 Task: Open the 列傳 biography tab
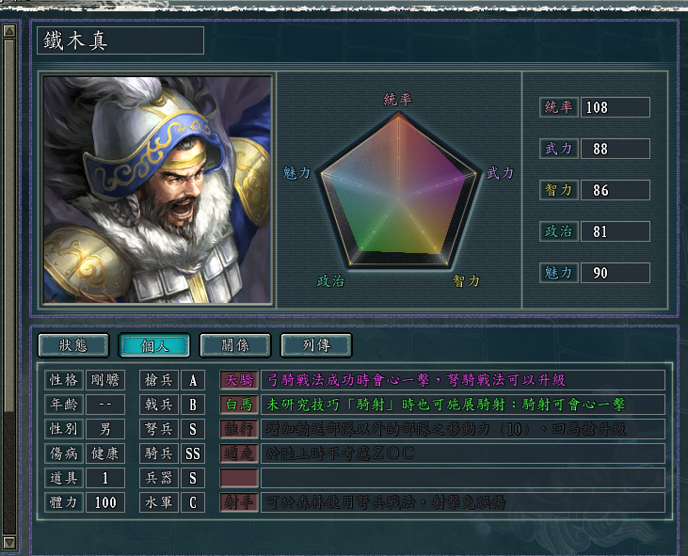tap(316, 345)
